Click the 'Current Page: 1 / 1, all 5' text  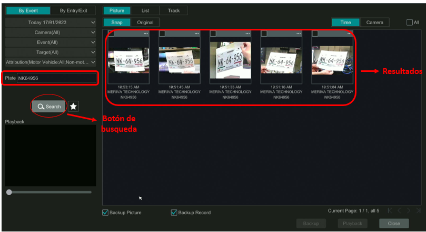point(353,210)
